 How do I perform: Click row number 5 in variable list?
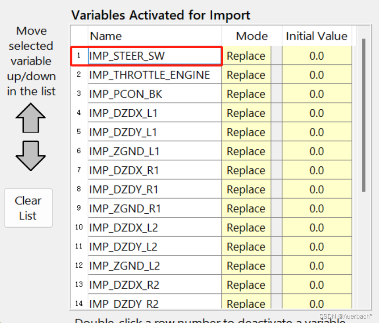[79, 132]
